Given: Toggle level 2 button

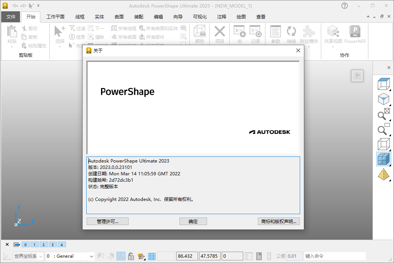Looking at the screenshot, I should pyautogui.click(x=43, y=245).
